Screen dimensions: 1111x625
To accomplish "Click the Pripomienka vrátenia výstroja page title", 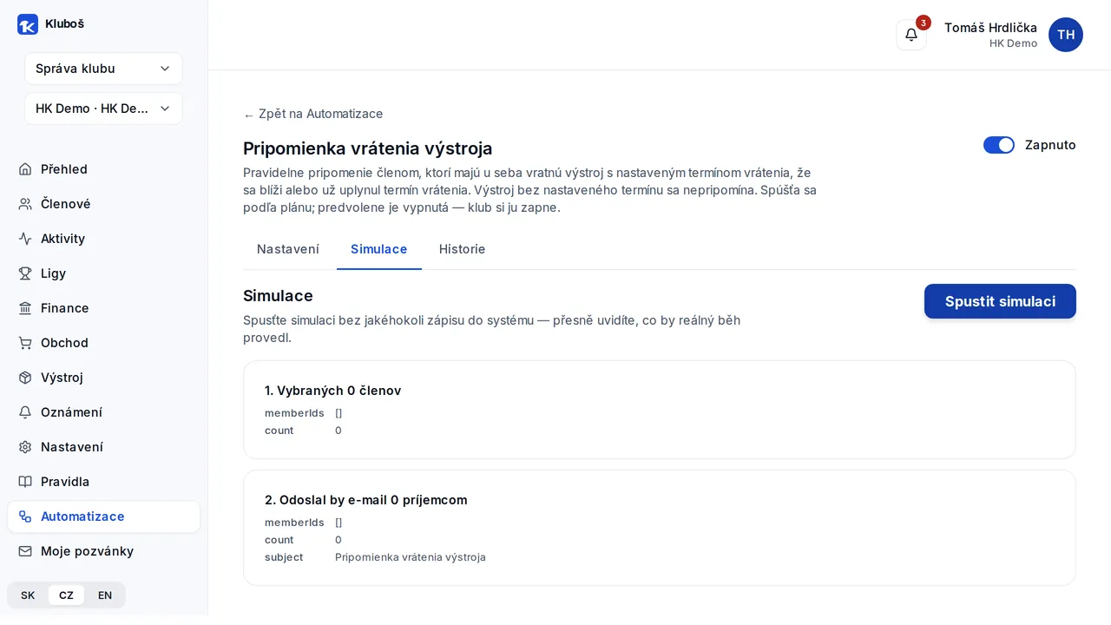I will 368,148.
